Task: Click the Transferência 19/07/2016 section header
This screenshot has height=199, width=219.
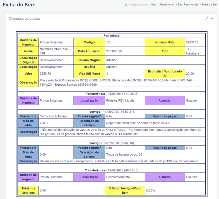Action: coord(112,170)
